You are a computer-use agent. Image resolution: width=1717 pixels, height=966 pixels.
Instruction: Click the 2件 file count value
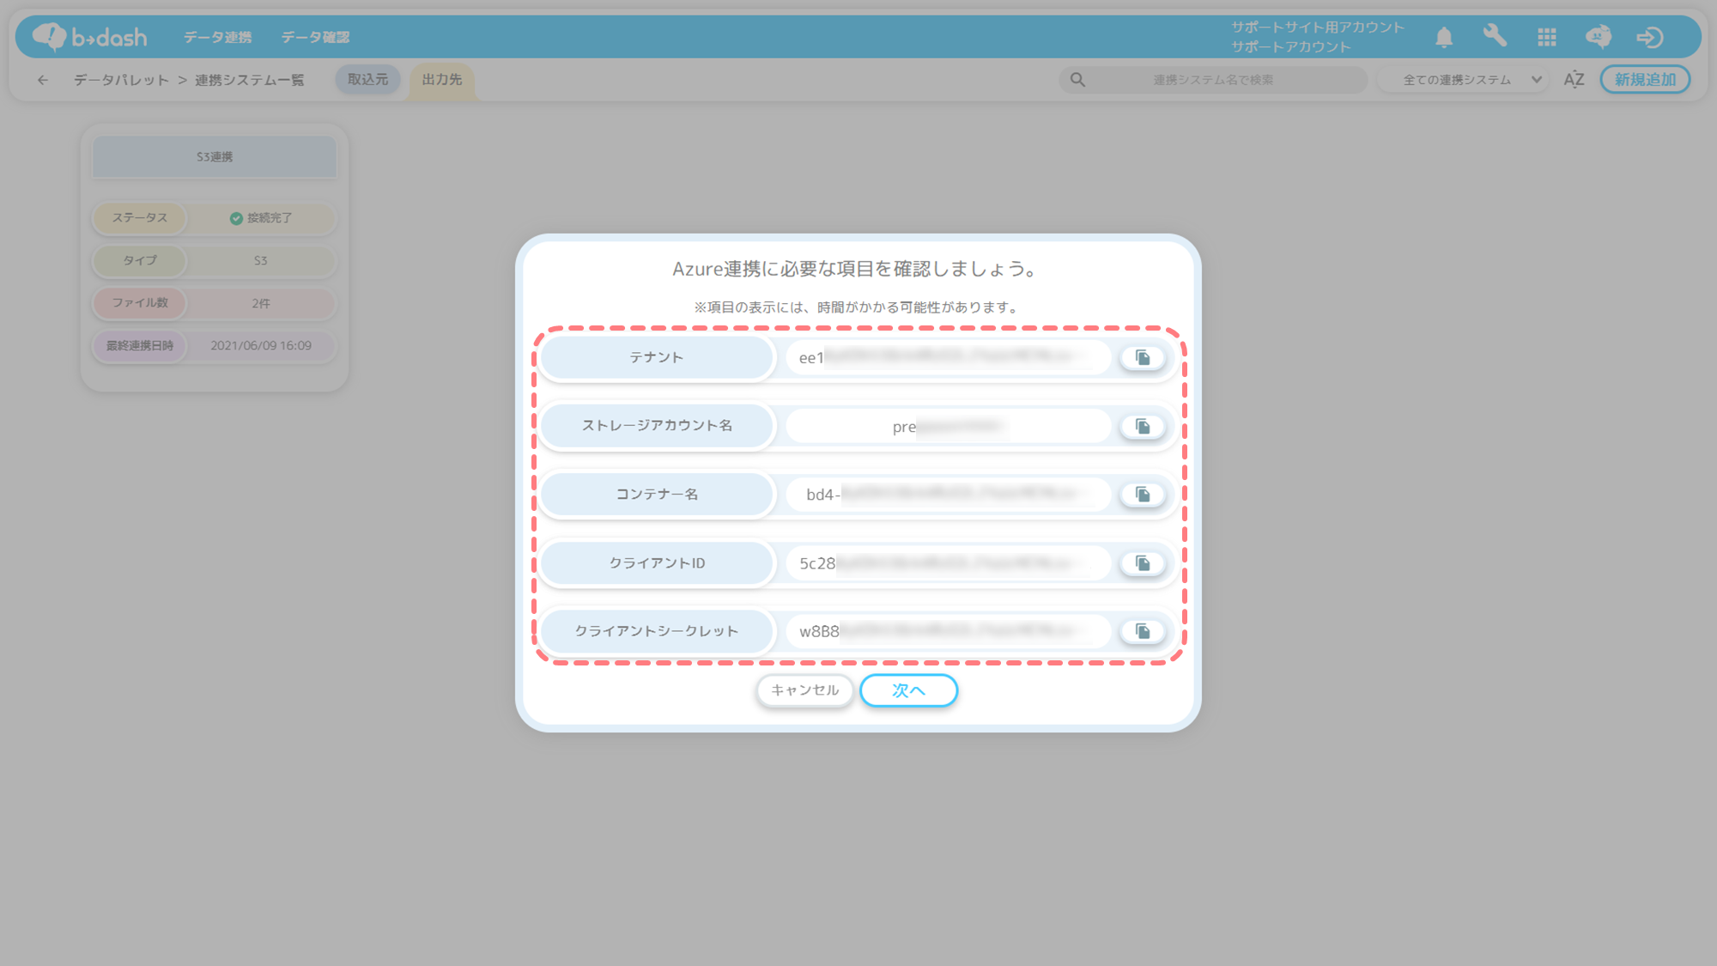coord(261,303)
